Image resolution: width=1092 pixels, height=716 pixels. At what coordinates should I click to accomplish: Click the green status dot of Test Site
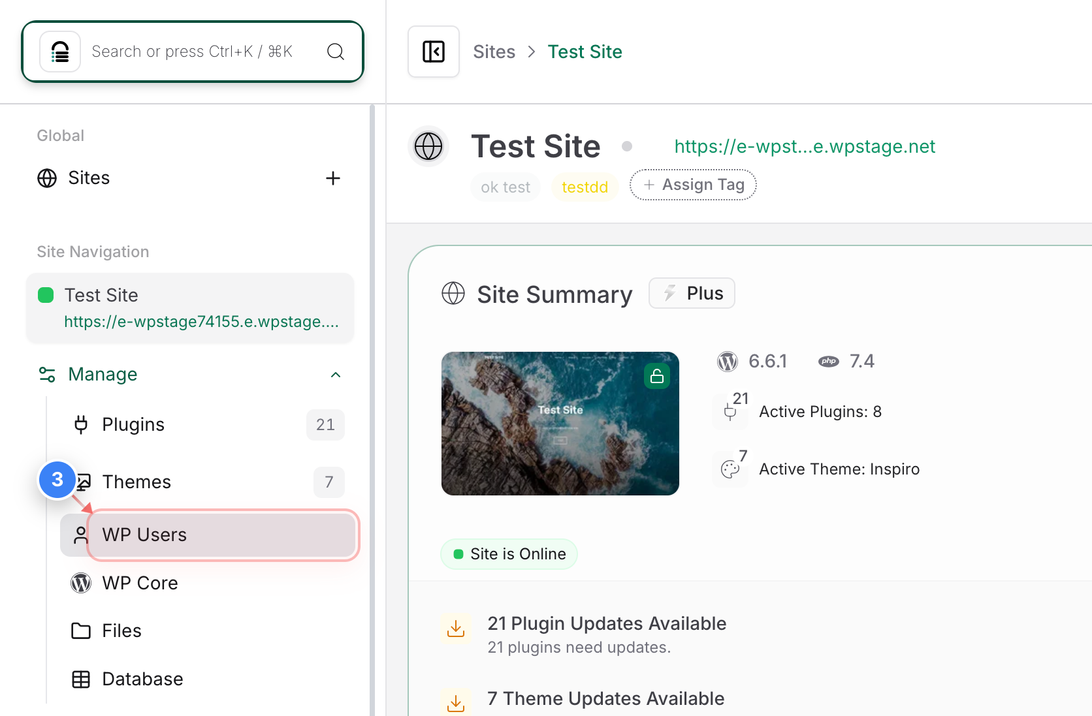46,295
